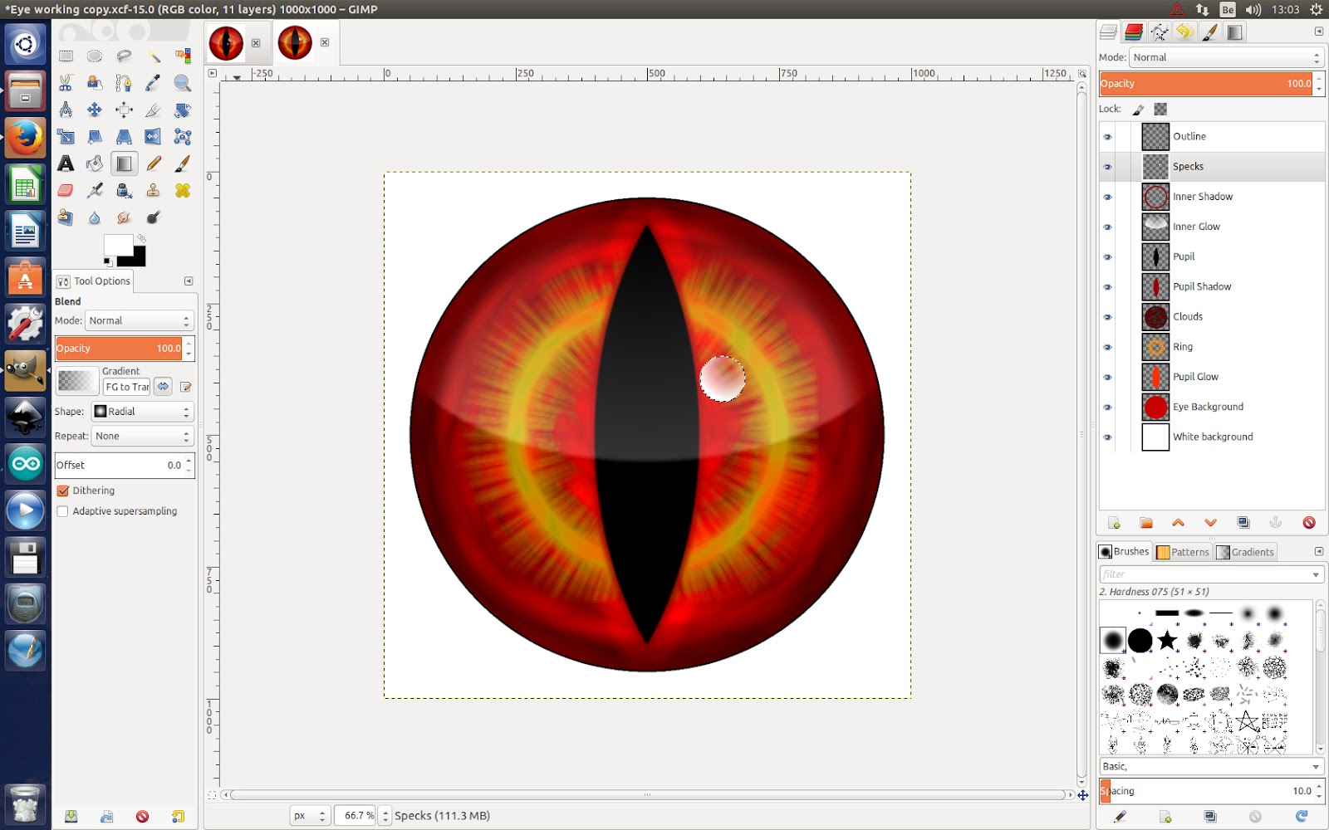Screen dimensions: 1329x830
Task: Open the Shape dropdown showing Radial
Action: (x=141, y=411)
